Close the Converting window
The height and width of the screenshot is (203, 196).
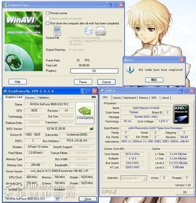(x=121, y=5)
